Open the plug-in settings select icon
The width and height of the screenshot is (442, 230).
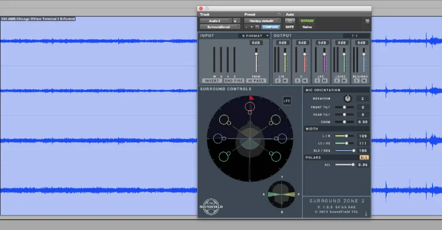click(257, 27)
